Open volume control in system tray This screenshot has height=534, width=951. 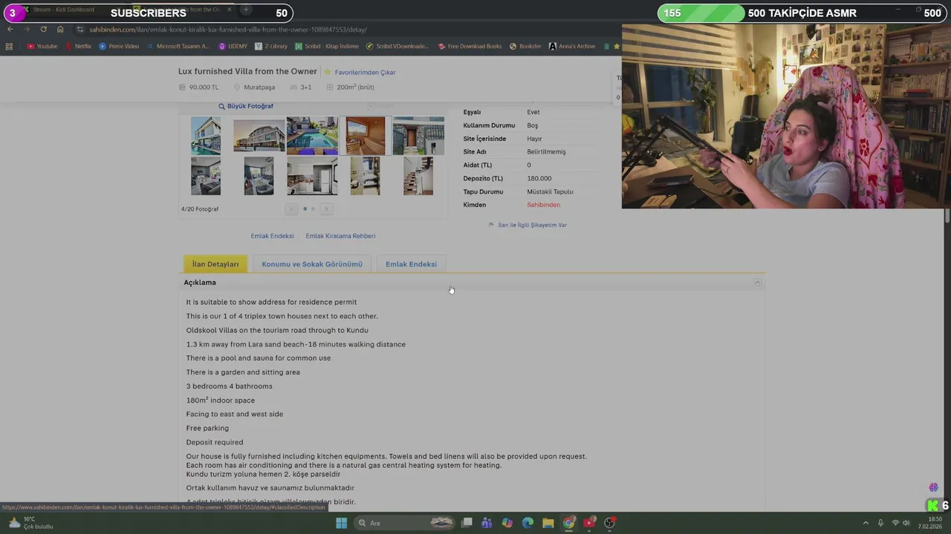(x=906, y=523)
